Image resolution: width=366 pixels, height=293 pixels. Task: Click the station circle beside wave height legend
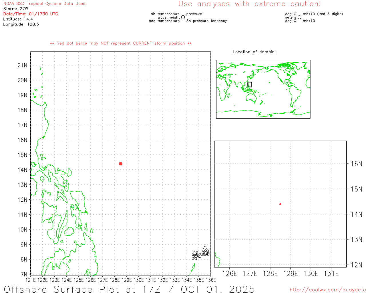coord(183,17)
